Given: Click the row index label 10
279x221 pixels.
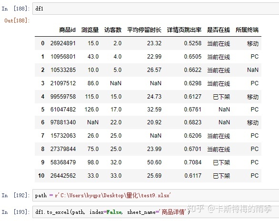Looking at the screenshot, I should 41,176.
